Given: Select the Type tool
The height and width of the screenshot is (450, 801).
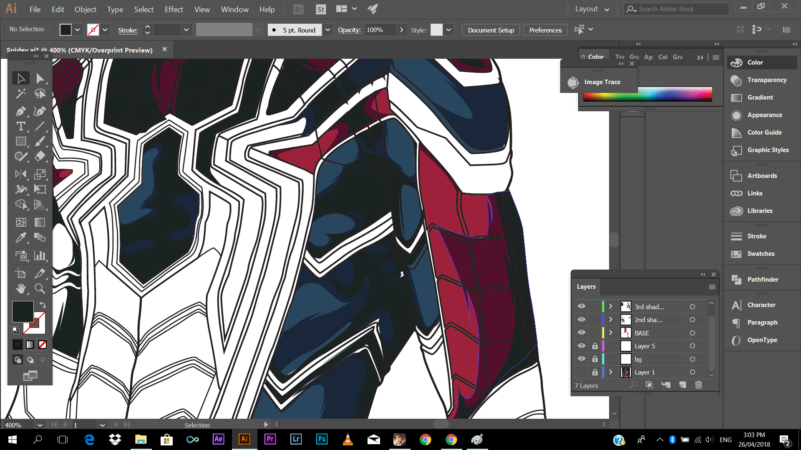Looking at the screenshot, I should (x=21, y=126).
